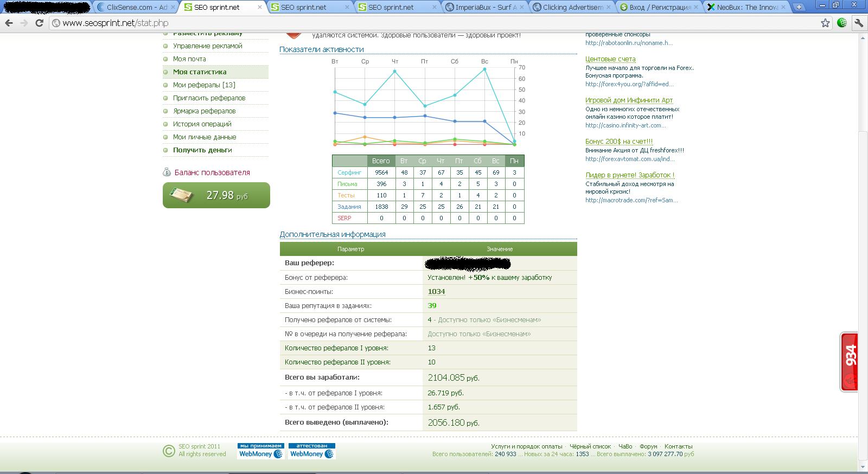Click the green balance money icon
This screenshot has width=868, height=474.
point(181,195)
